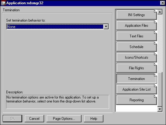Click the application icon in the title bar

click(x=3, y=3)
